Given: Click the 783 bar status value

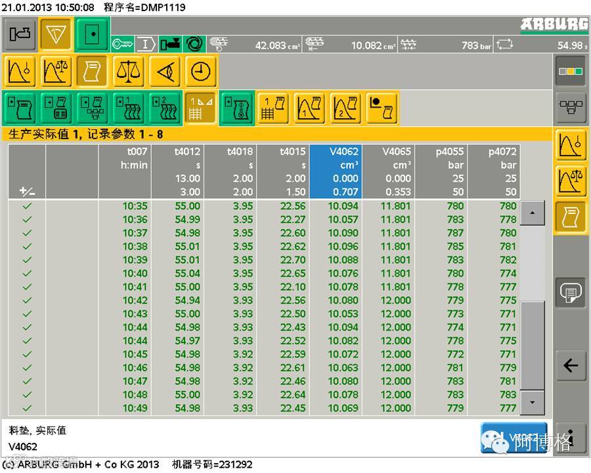Looking at the screenshot, I should [477, 45].
